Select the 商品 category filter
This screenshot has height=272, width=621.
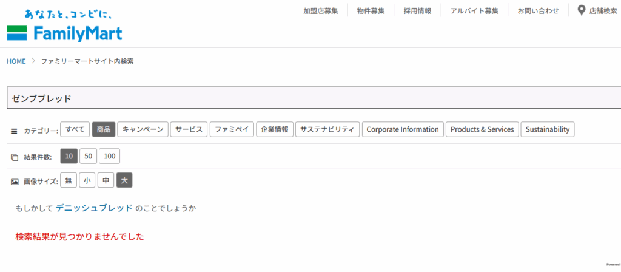click(x=104, y=129)
